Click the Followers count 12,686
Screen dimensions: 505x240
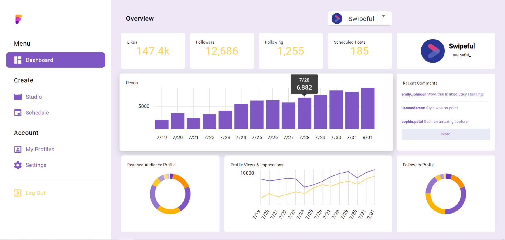click(x=222, y=51)
